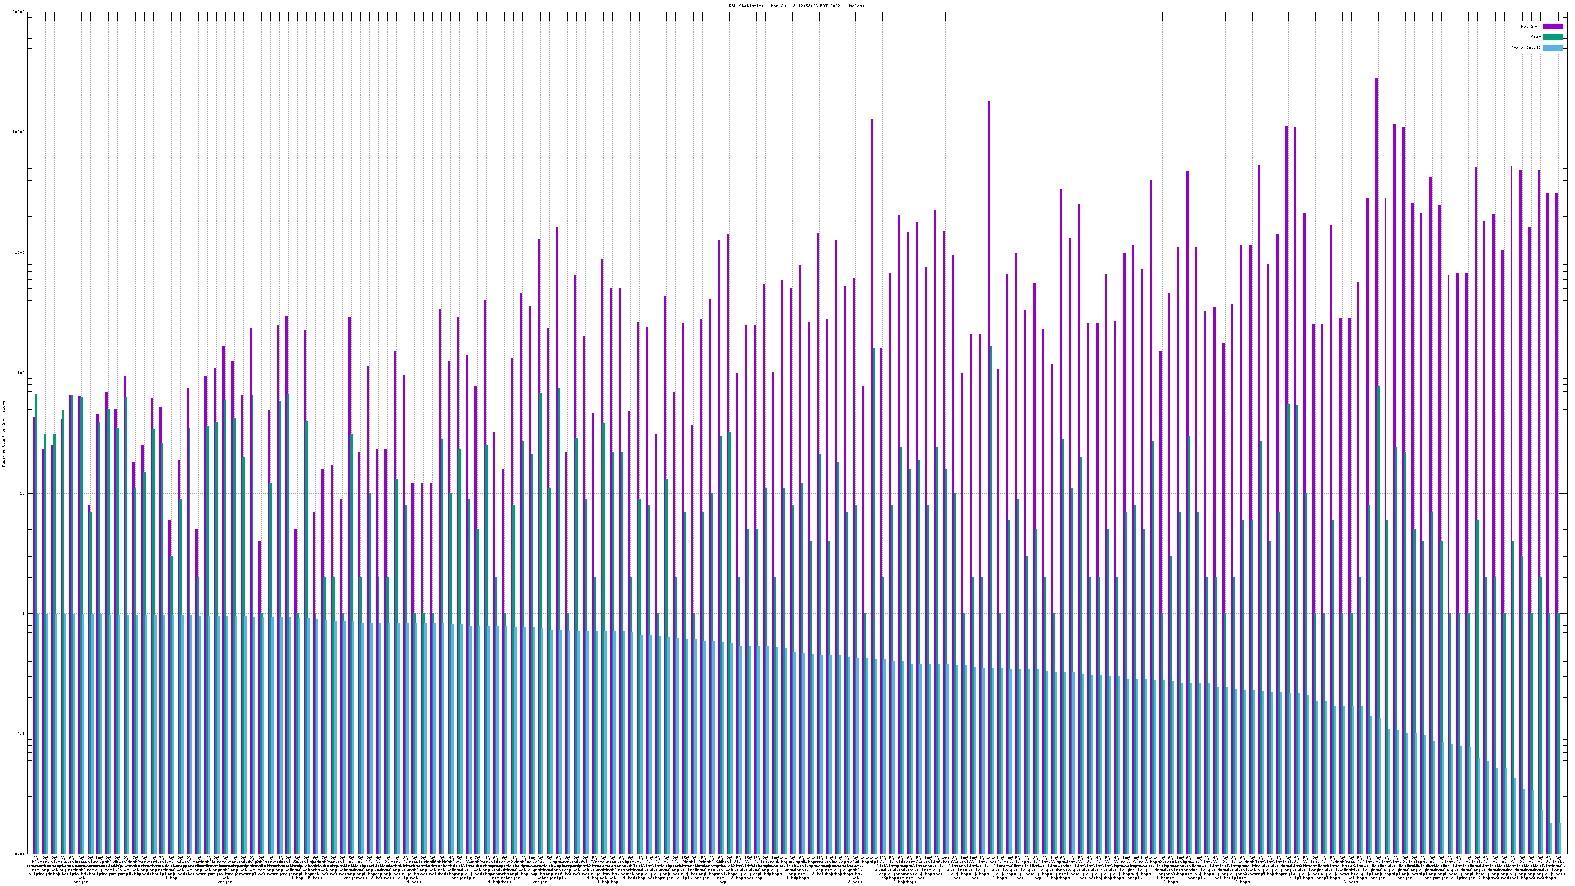
Task: Click the 10 y-axis tick label
Action: pos(23,493)
